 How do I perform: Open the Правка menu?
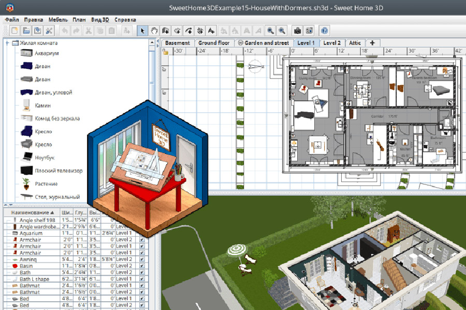point(34,20)
